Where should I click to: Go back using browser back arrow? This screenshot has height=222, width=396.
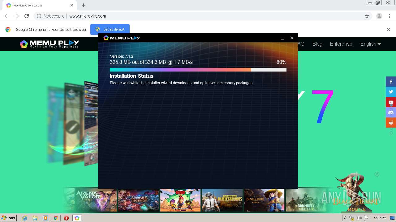(7, 16)
